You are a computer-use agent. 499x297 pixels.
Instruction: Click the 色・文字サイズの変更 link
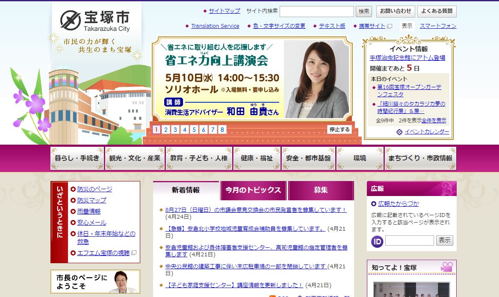coord(279,26)
